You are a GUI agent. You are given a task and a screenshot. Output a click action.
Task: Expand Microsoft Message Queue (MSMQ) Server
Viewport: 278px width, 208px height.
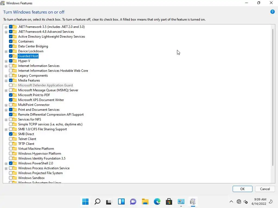click(6, 90)
